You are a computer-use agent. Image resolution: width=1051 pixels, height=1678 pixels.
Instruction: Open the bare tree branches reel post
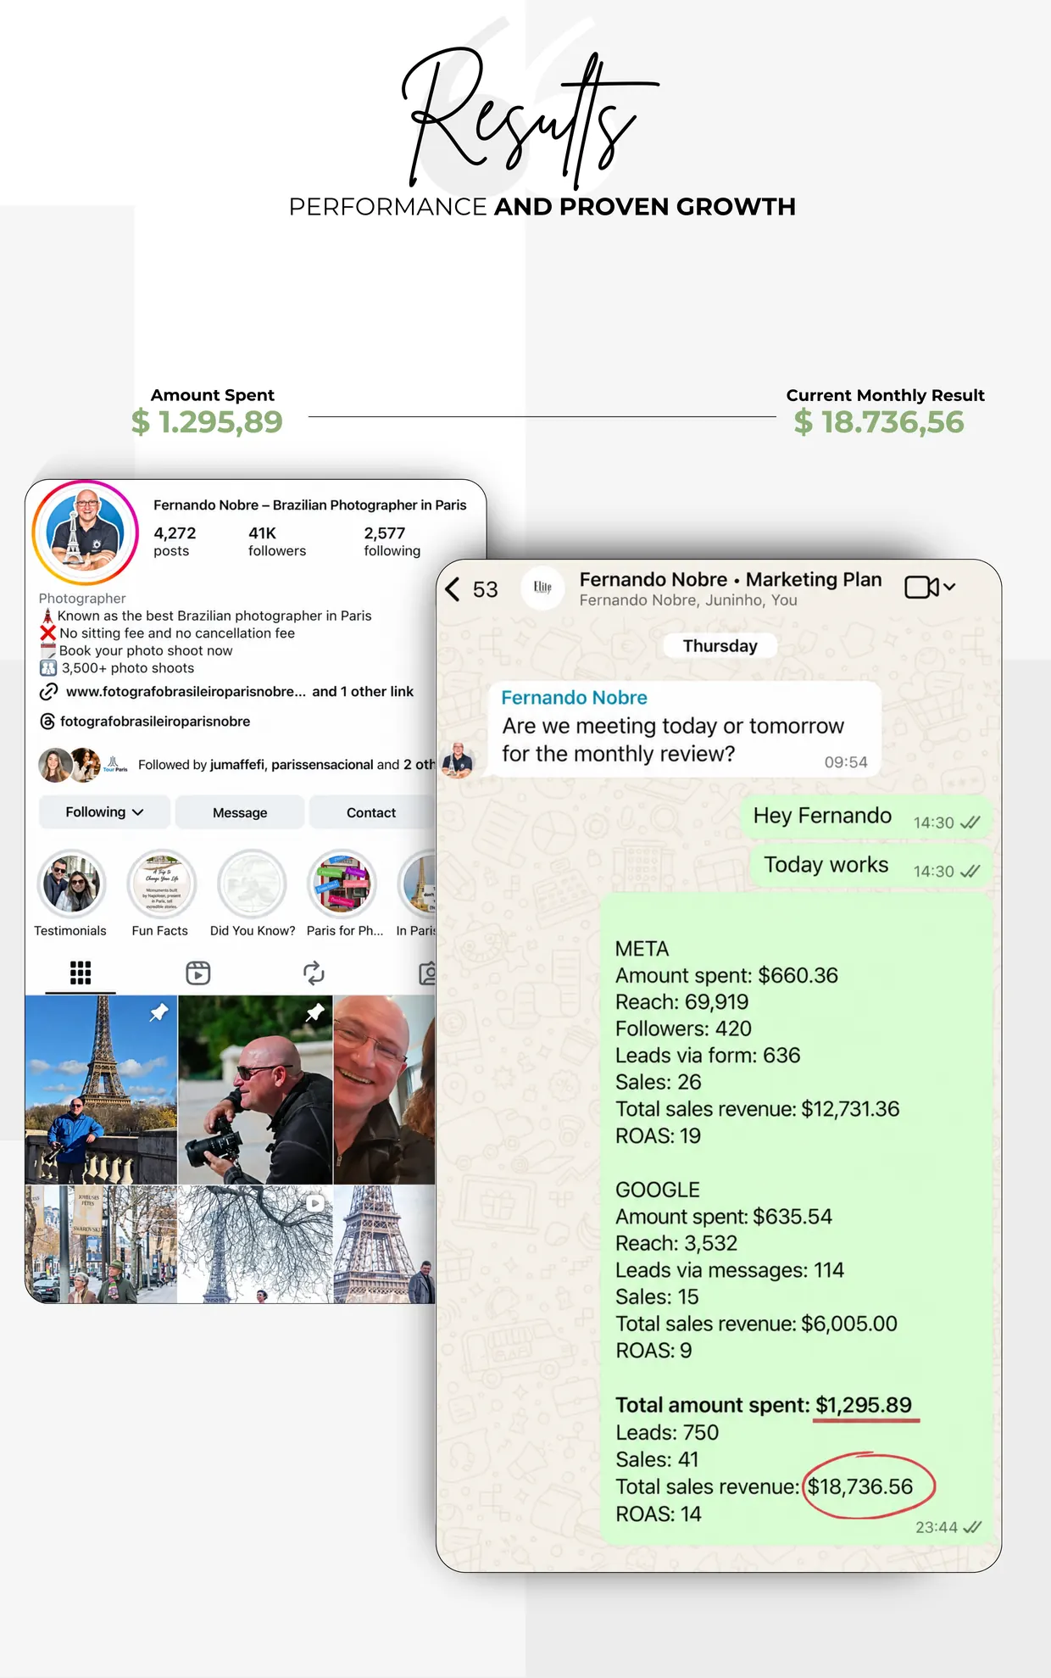coord(255,1244)
